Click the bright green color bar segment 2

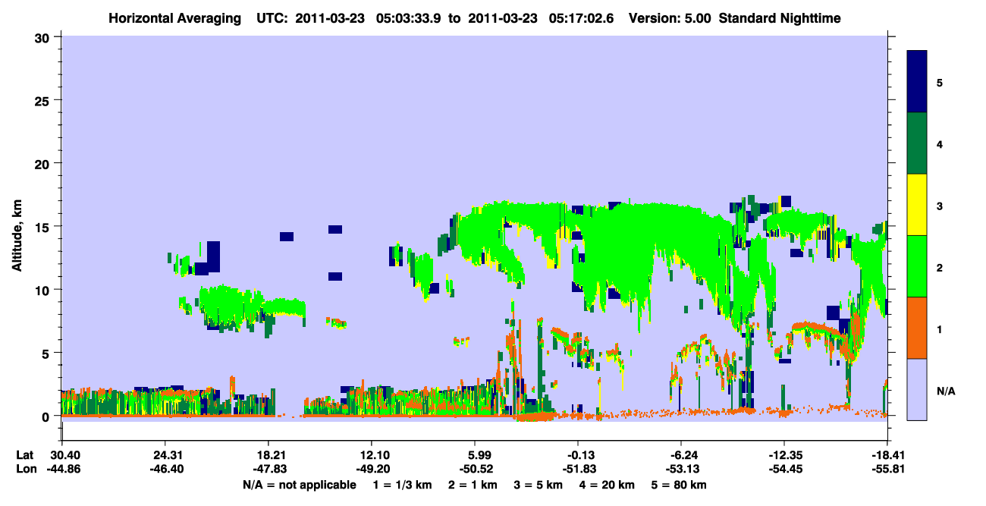917,266
